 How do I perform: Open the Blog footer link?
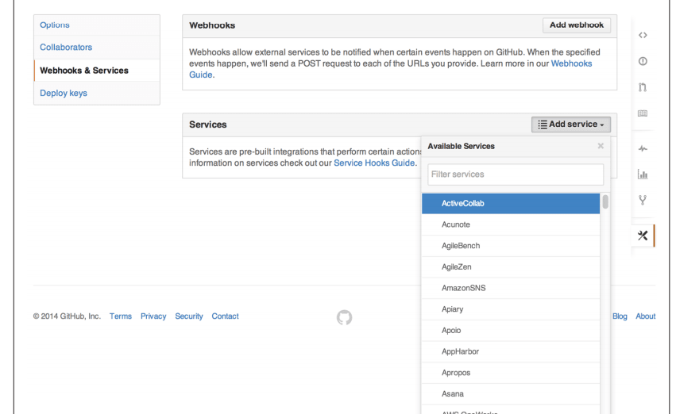pos(620,316)
